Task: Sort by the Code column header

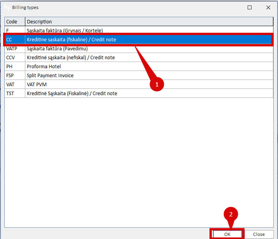Action: [15, 22]
